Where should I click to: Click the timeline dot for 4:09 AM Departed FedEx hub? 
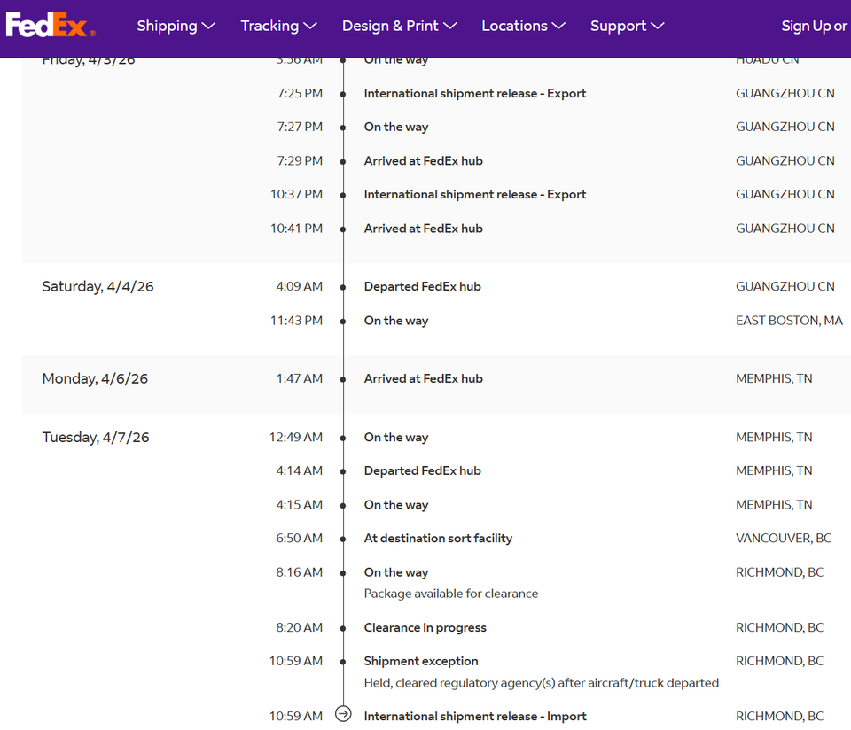pos(343,287)
